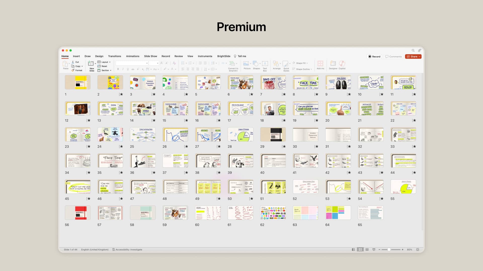The width and height of the screenshot is (483, 271).
Task: Expand the Section dropdown
Action: click(110, 70)
